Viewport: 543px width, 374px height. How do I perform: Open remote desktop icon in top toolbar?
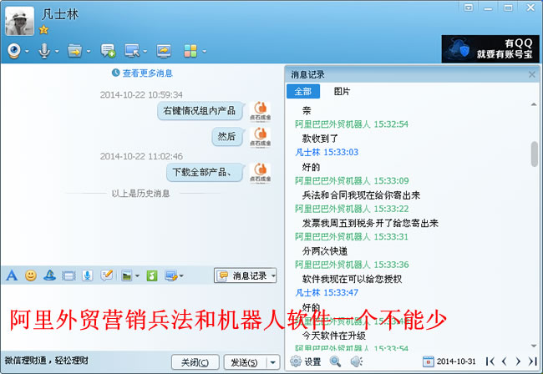point(132,51)
